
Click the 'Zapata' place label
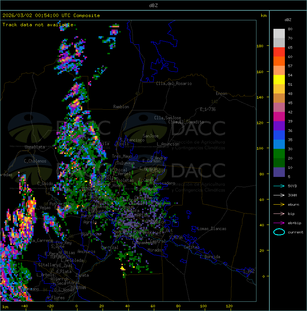pos(82,275)
